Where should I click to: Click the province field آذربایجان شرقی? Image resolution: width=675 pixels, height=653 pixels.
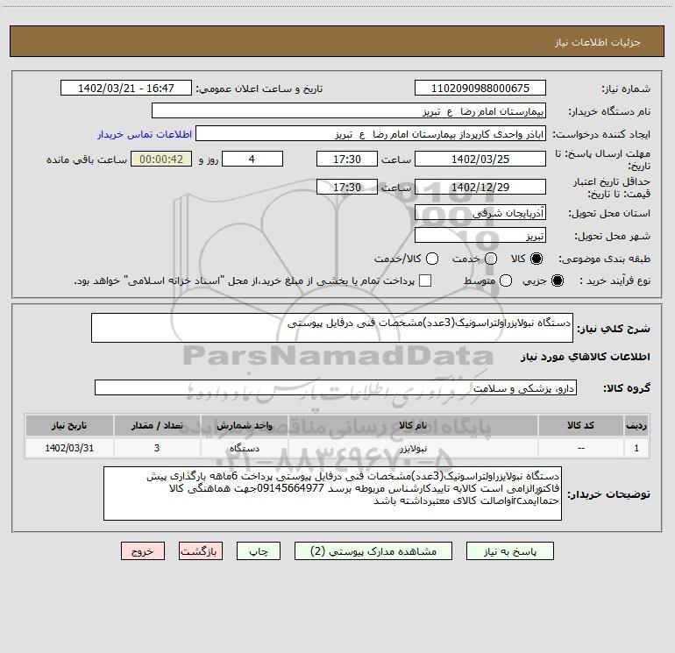480,212
